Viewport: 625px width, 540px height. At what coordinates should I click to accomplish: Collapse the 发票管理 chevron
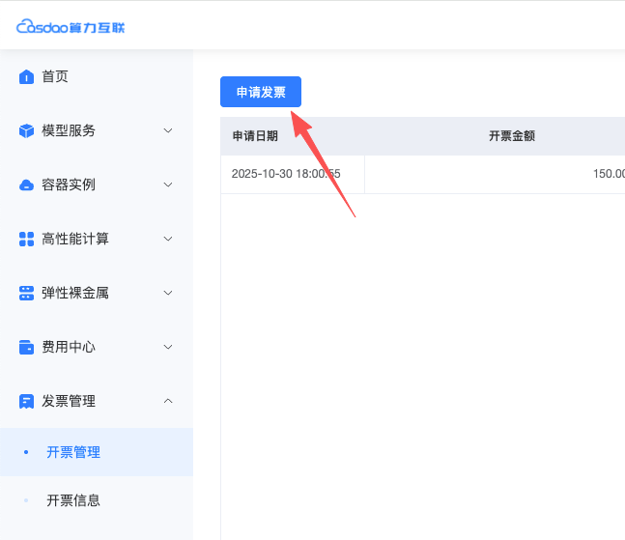tap(168, 401)
